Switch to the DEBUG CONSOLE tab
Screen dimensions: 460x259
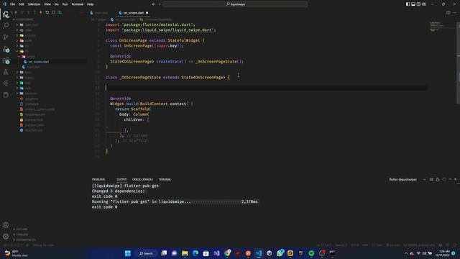pos(142,179)
